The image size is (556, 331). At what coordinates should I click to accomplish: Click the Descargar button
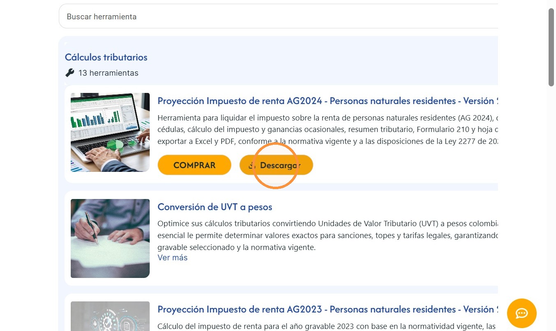coord(276,165)
